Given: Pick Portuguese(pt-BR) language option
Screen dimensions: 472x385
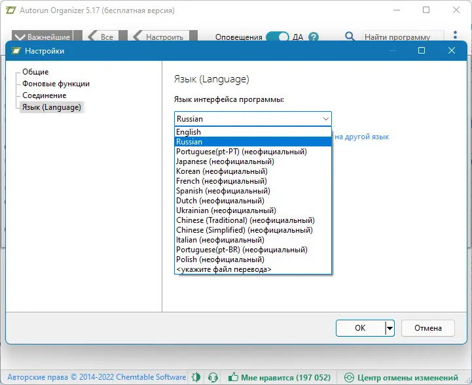Looking at the screenshot, I should pyautogui.click(x=253, y=250).
